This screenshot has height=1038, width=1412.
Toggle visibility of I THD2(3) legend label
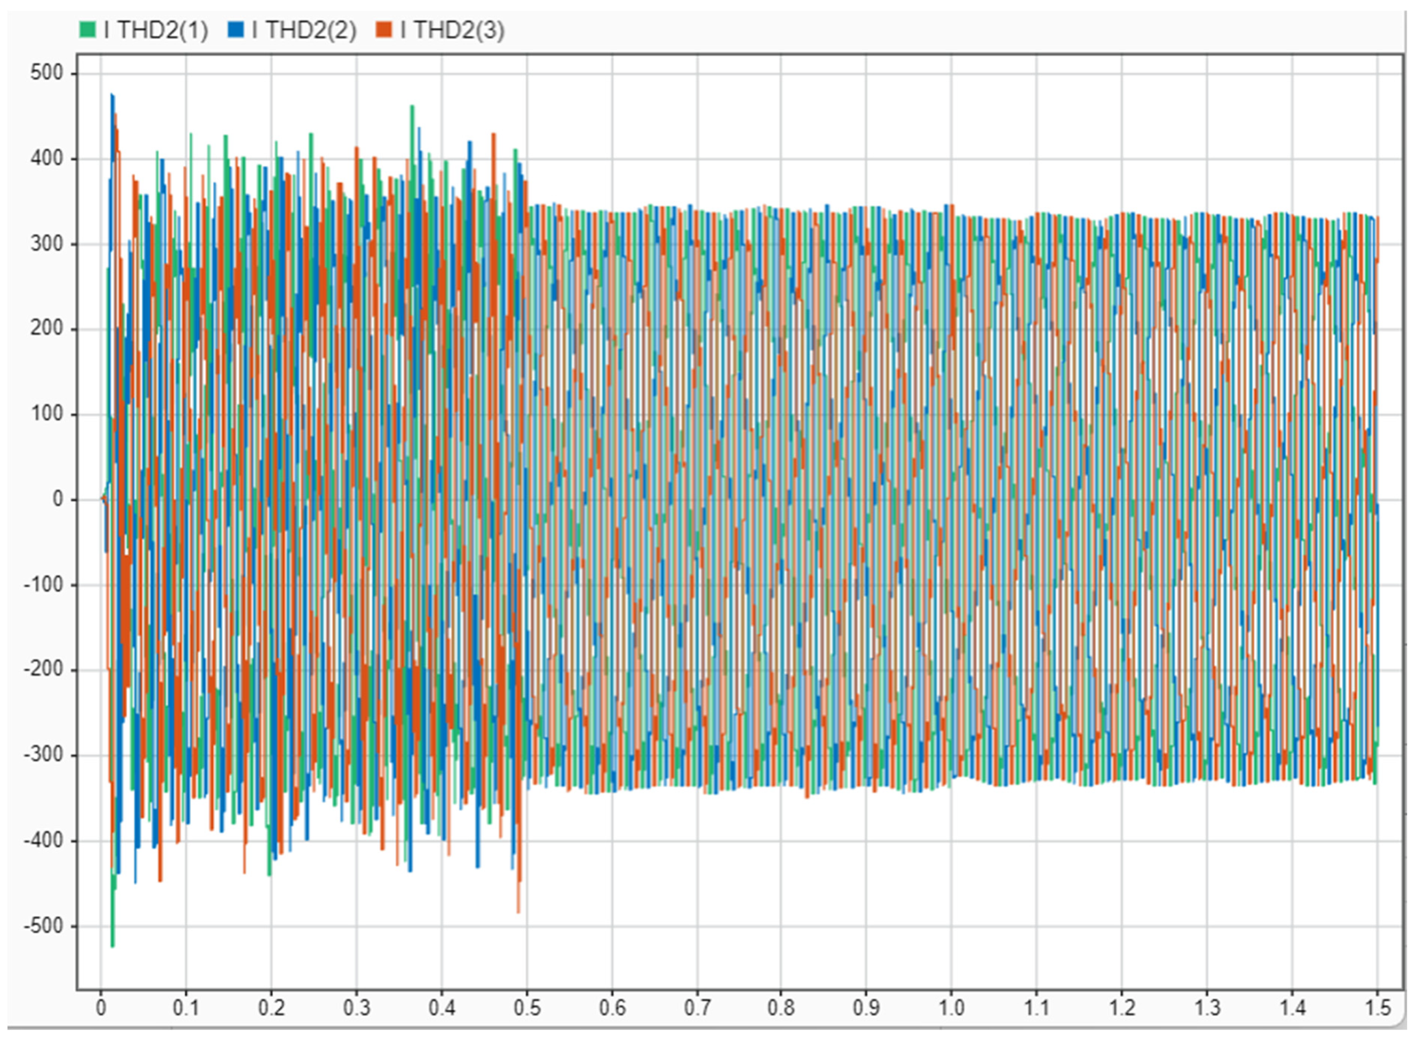[453, 29]
